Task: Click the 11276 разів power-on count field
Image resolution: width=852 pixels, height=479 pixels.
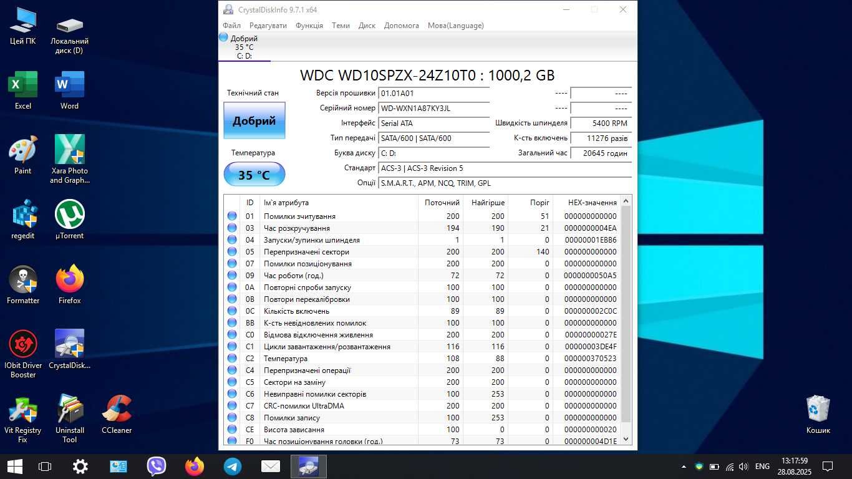Action: click(x=601, y=138)
